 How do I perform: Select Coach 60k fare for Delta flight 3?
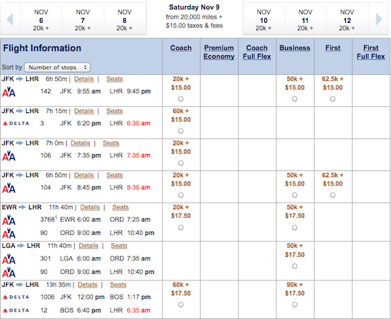click(181, 131)
